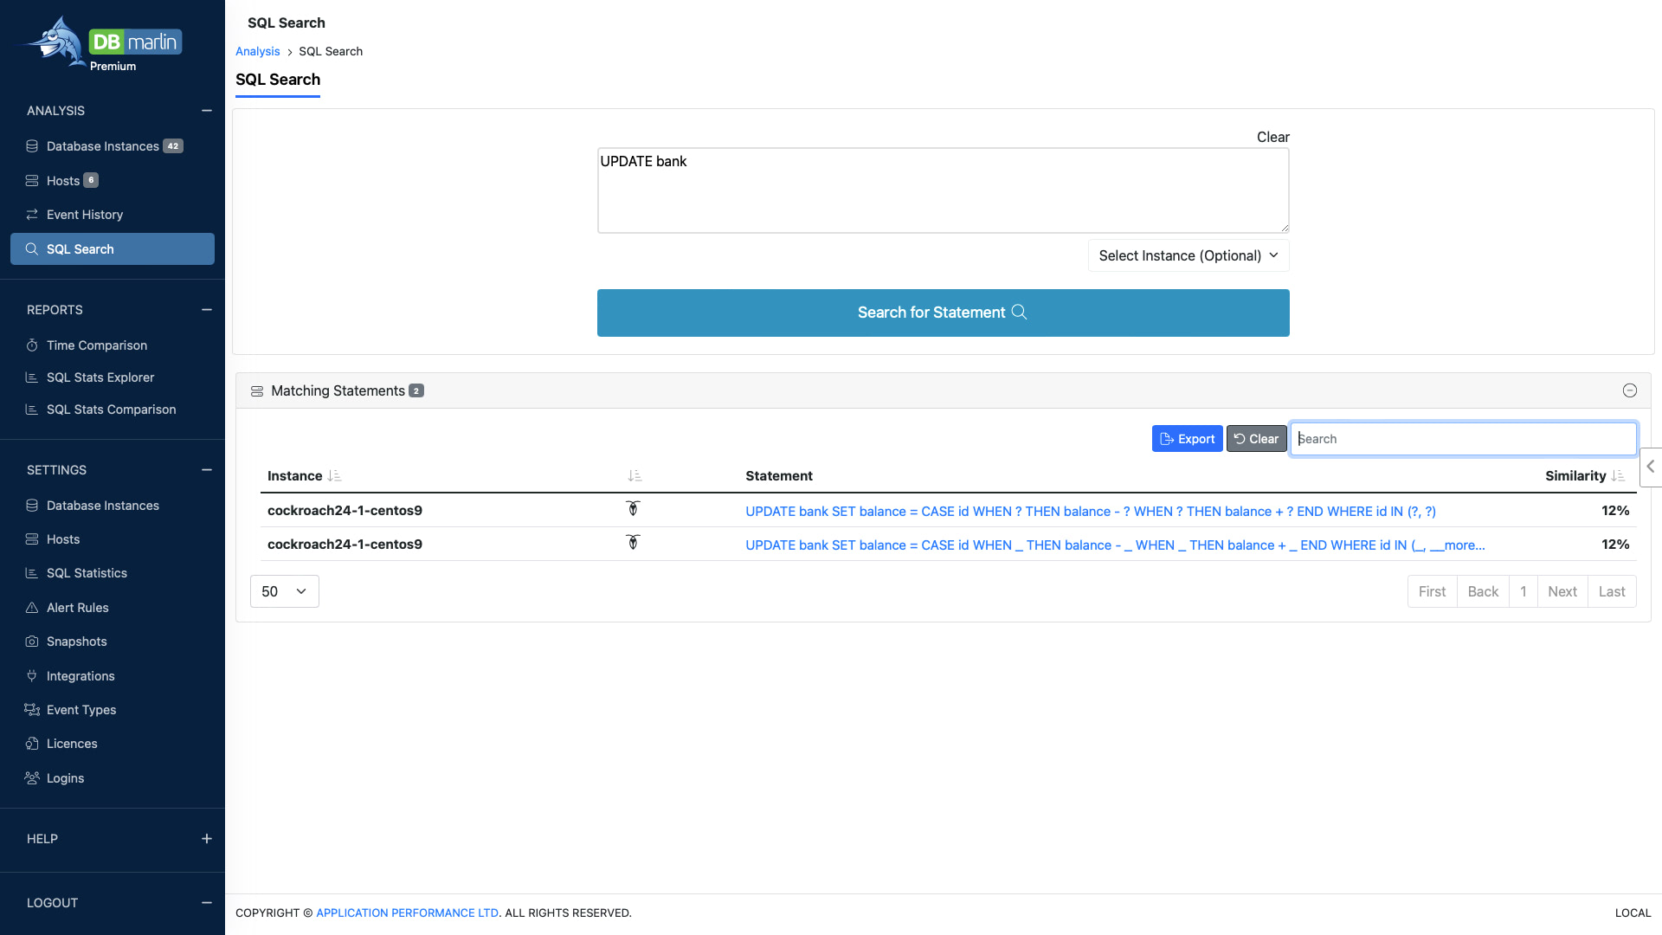The height and width of the screenshot is (935, 1662).
Task: Click first row cockroach24-1-centos9 instance
Action: 345,511
